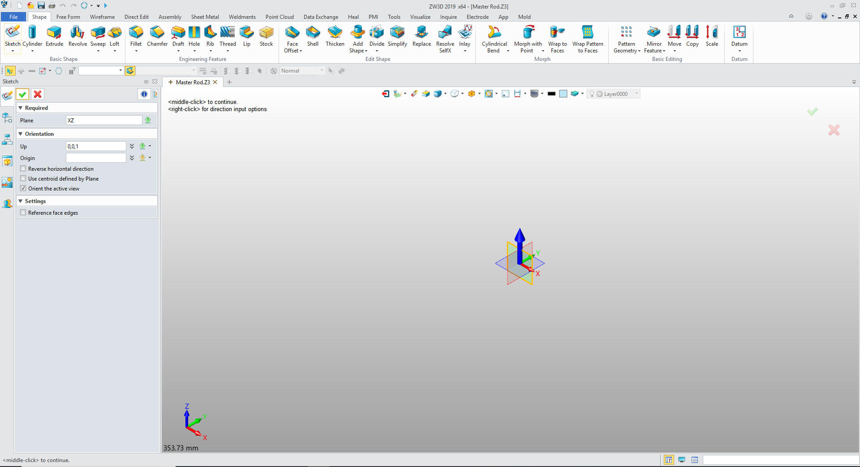The width and height of the screenshot is (860, 467).
Task: Confirm the sketch with green check button
Action: pyautogui.click(x=22, y=94)
